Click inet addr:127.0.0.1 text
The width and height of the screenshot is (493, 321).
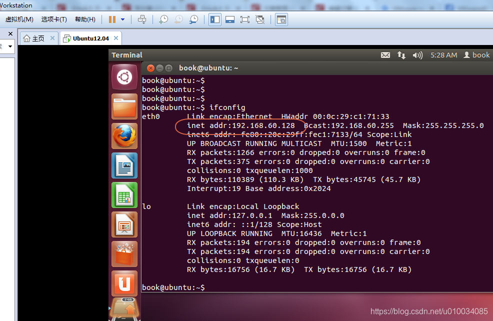(x=229, y=215)
